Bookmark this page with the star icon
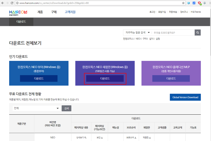The height and width of the screenshot is (141, 211). tap(183, 3)
